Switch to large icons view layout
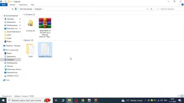Viewport: 184px width, 103px height. click(182, 96)
